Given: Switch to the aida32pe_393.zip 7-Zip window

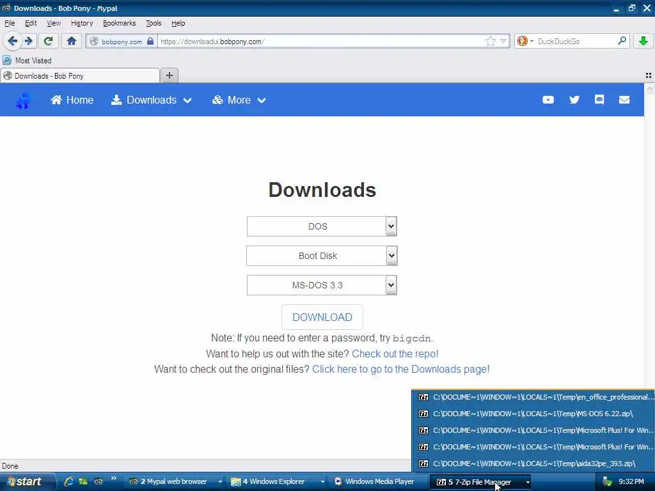Looking at the screenshot, I should click(x=533, y=464).
